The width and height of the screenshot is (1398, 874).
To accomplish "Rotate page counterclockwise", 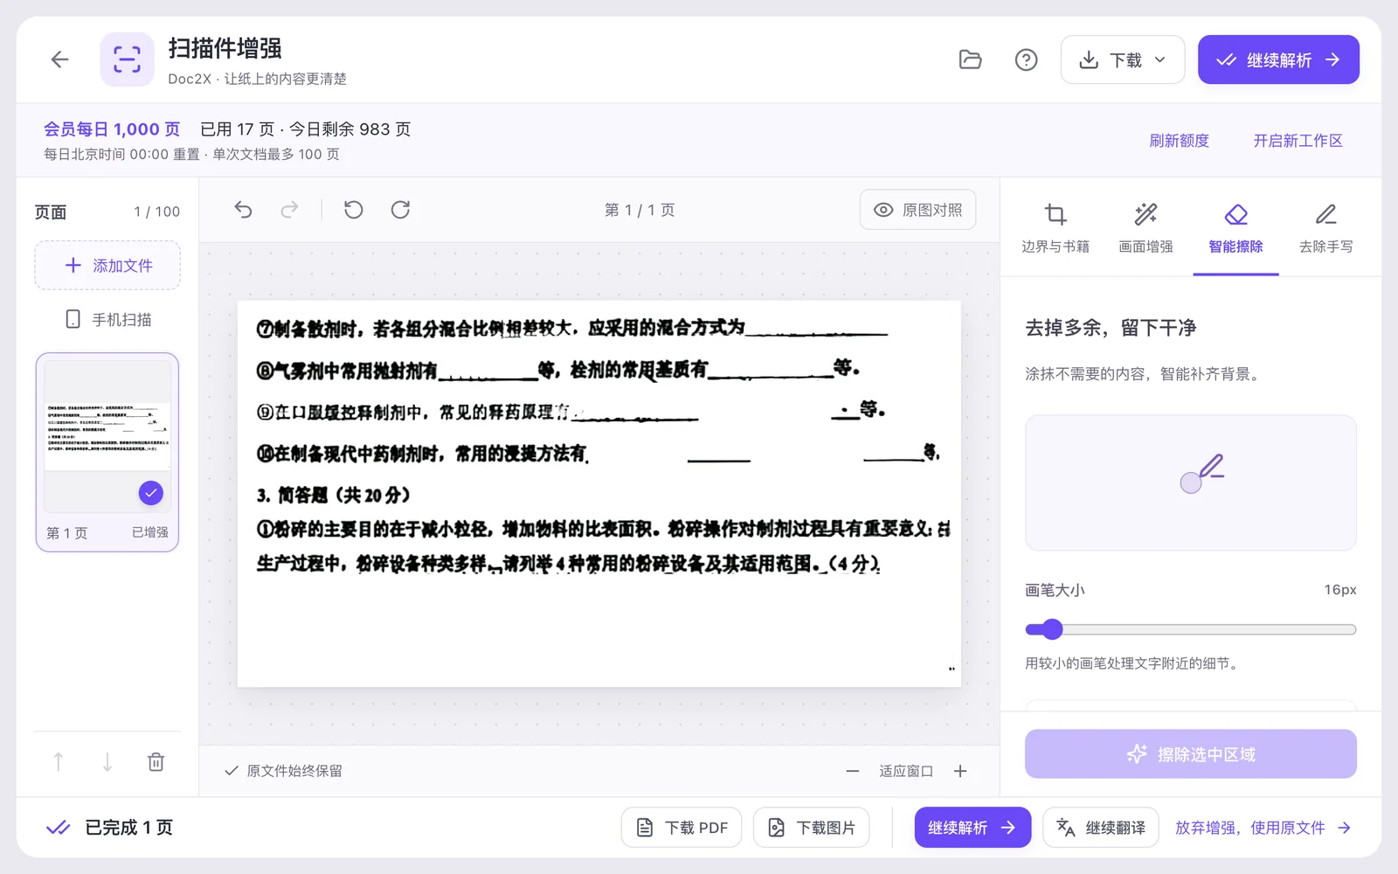I will [353, 210].
